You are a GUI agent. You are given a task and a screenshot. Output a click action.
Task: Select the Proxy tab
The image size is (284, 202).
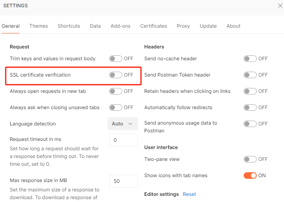pyautogui.click(x=183, y=26)
